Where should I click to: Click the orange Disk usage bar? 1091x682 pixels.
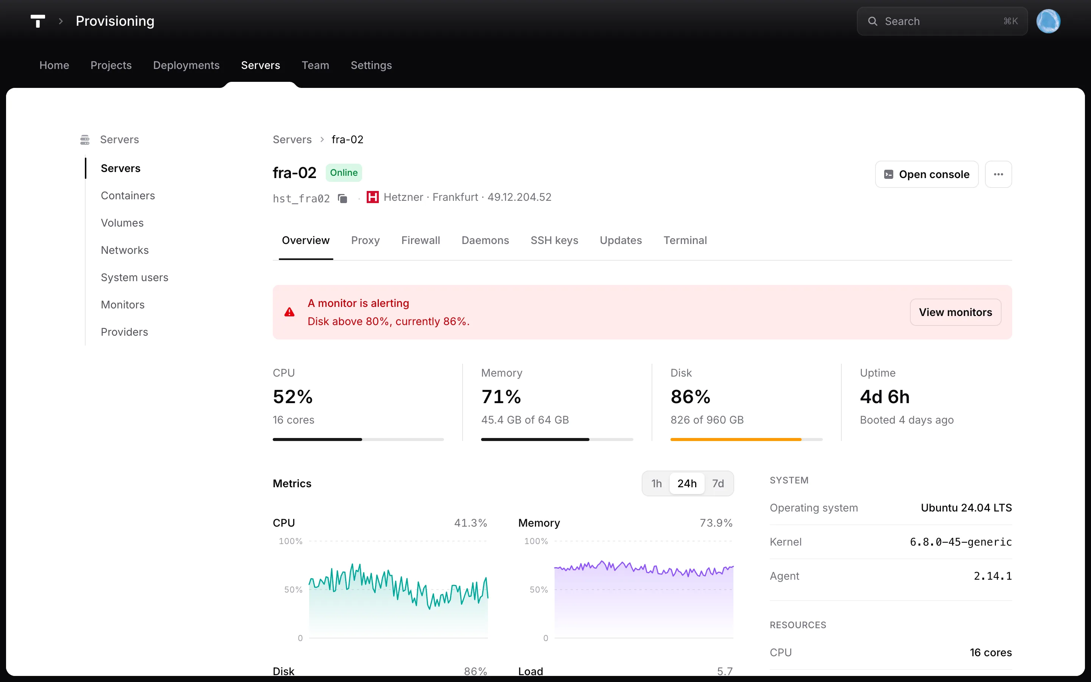tap(746, 440)
